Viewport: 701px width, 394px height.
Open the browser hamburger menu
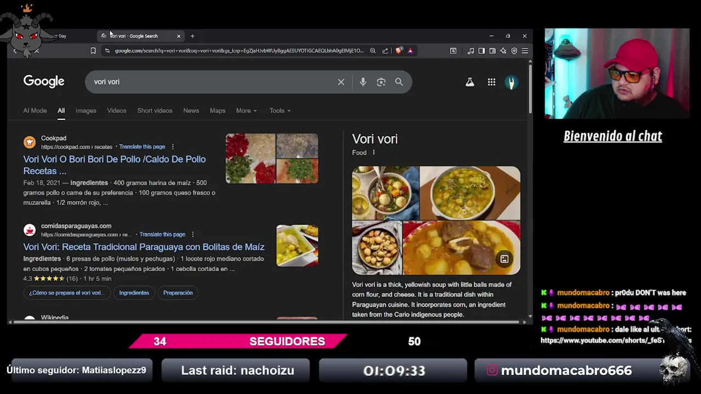525,51
